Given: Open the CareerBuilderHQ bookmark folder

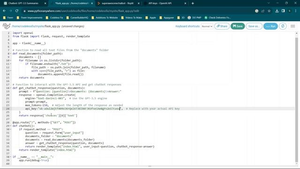Looking at the screenshot, I should [77, 18].
